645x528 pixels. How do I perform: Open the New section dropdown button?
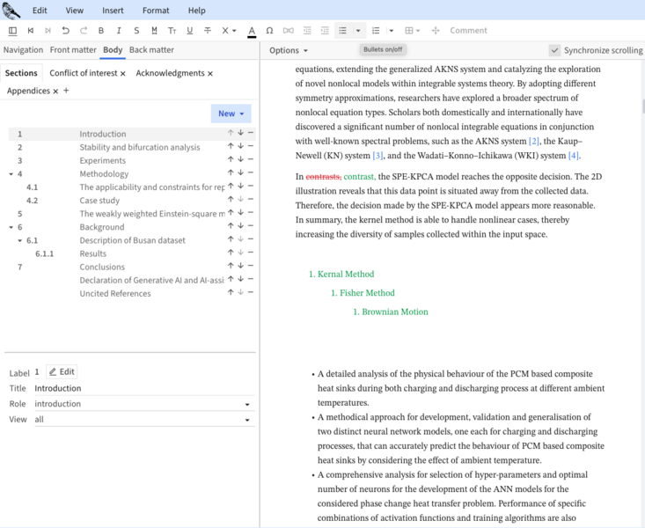coord(231,114)
